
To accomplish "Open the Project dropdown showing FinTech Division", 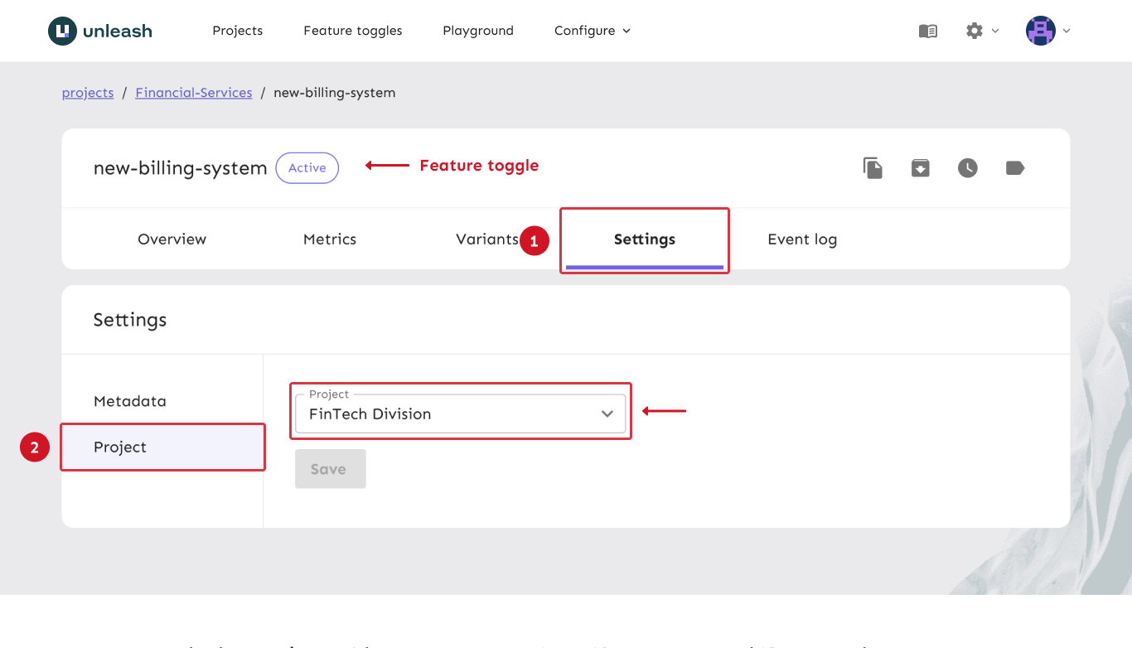I will [x=460, y=413].
